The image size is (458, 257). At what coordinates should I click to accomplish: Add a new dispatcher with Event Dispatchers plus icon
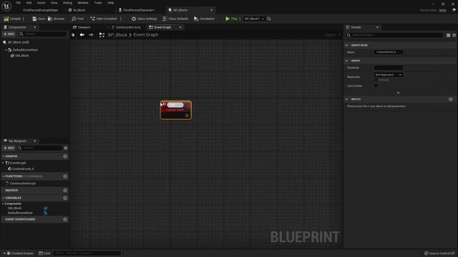tap(65, 219)
